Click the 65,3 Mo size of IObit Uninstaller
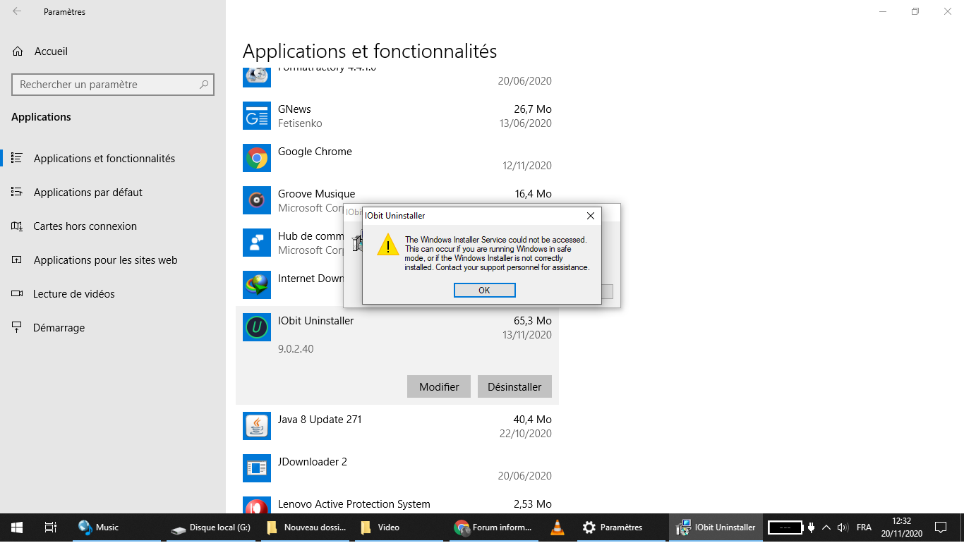The width and height of the screenshot is (964, 543). [x=533, y=321]
